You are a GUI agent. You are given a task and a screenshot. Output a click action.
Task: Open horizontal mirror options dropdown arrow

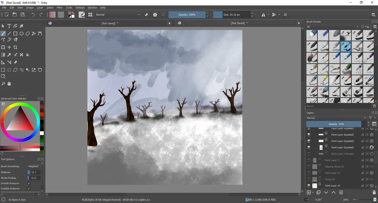tap(268, 14)
